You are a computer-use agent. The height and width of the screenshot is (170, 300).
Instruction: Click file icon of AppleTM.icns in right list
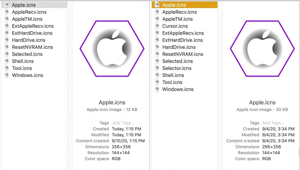157,19
